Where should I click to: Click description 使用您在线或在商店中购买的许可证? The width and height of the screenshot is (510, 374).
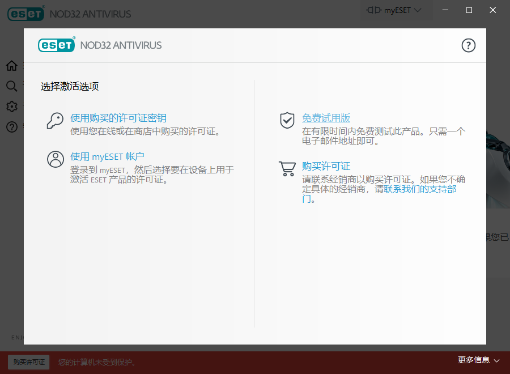(146, 131)
